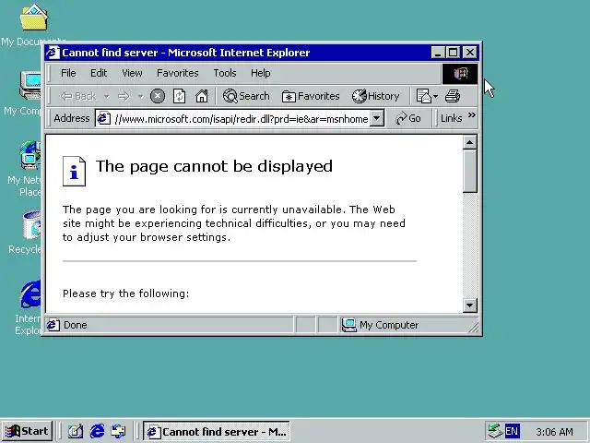Click the Forward arrow button
The width and height of the screenshot is (590, 443).
[124, 96]
